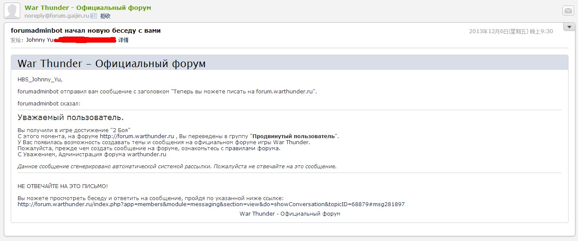This screenshot has height=241, width=578.
Task: Click italic line Данное сообщение сгенерировано автоматической
Action: (x=177, y=166)
